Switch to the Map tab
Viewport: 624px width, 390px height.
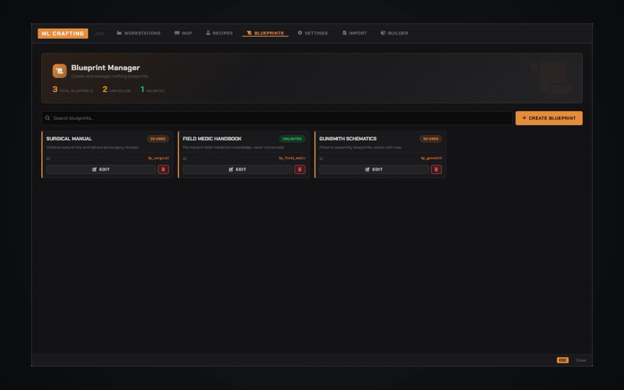[183, 33]
